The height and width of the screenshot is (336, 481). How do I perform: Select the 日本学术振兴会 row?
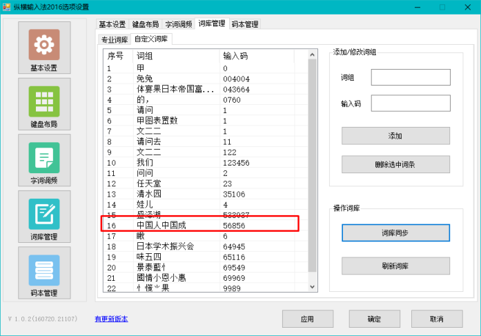pos(166,246)
